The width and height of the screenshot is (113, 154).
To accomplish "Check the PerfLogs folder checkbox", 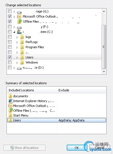I will tap(10, 42).
